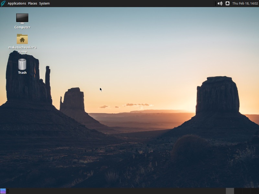
Task: Switch to the second workspace in the pager
Action: click(238, 191)
